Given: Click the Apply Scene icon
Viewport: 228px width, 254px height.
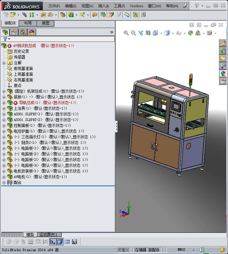Looking at the screenshot, I should [x=198, y=33].
